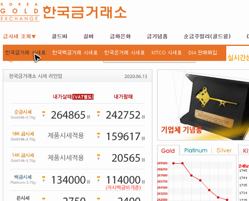The image size is (249, 201).
Task: Click the gold sell price 242752
Action: pos(123,115)
